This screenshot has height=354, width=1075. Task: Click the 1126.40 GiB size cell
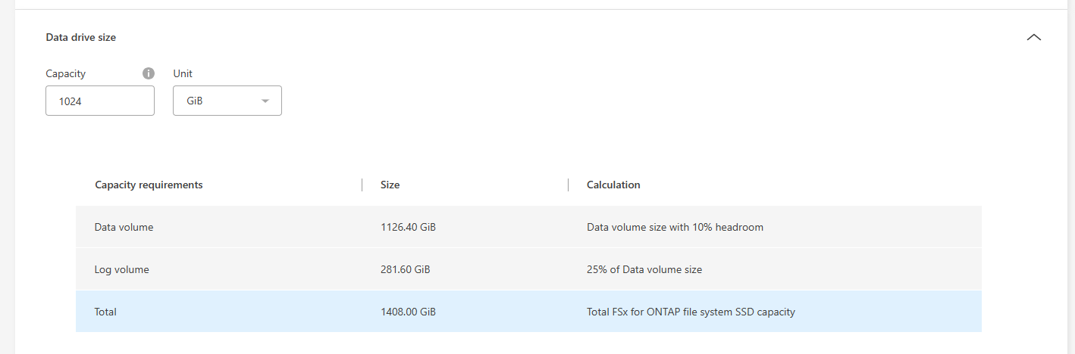click(408, 227)
